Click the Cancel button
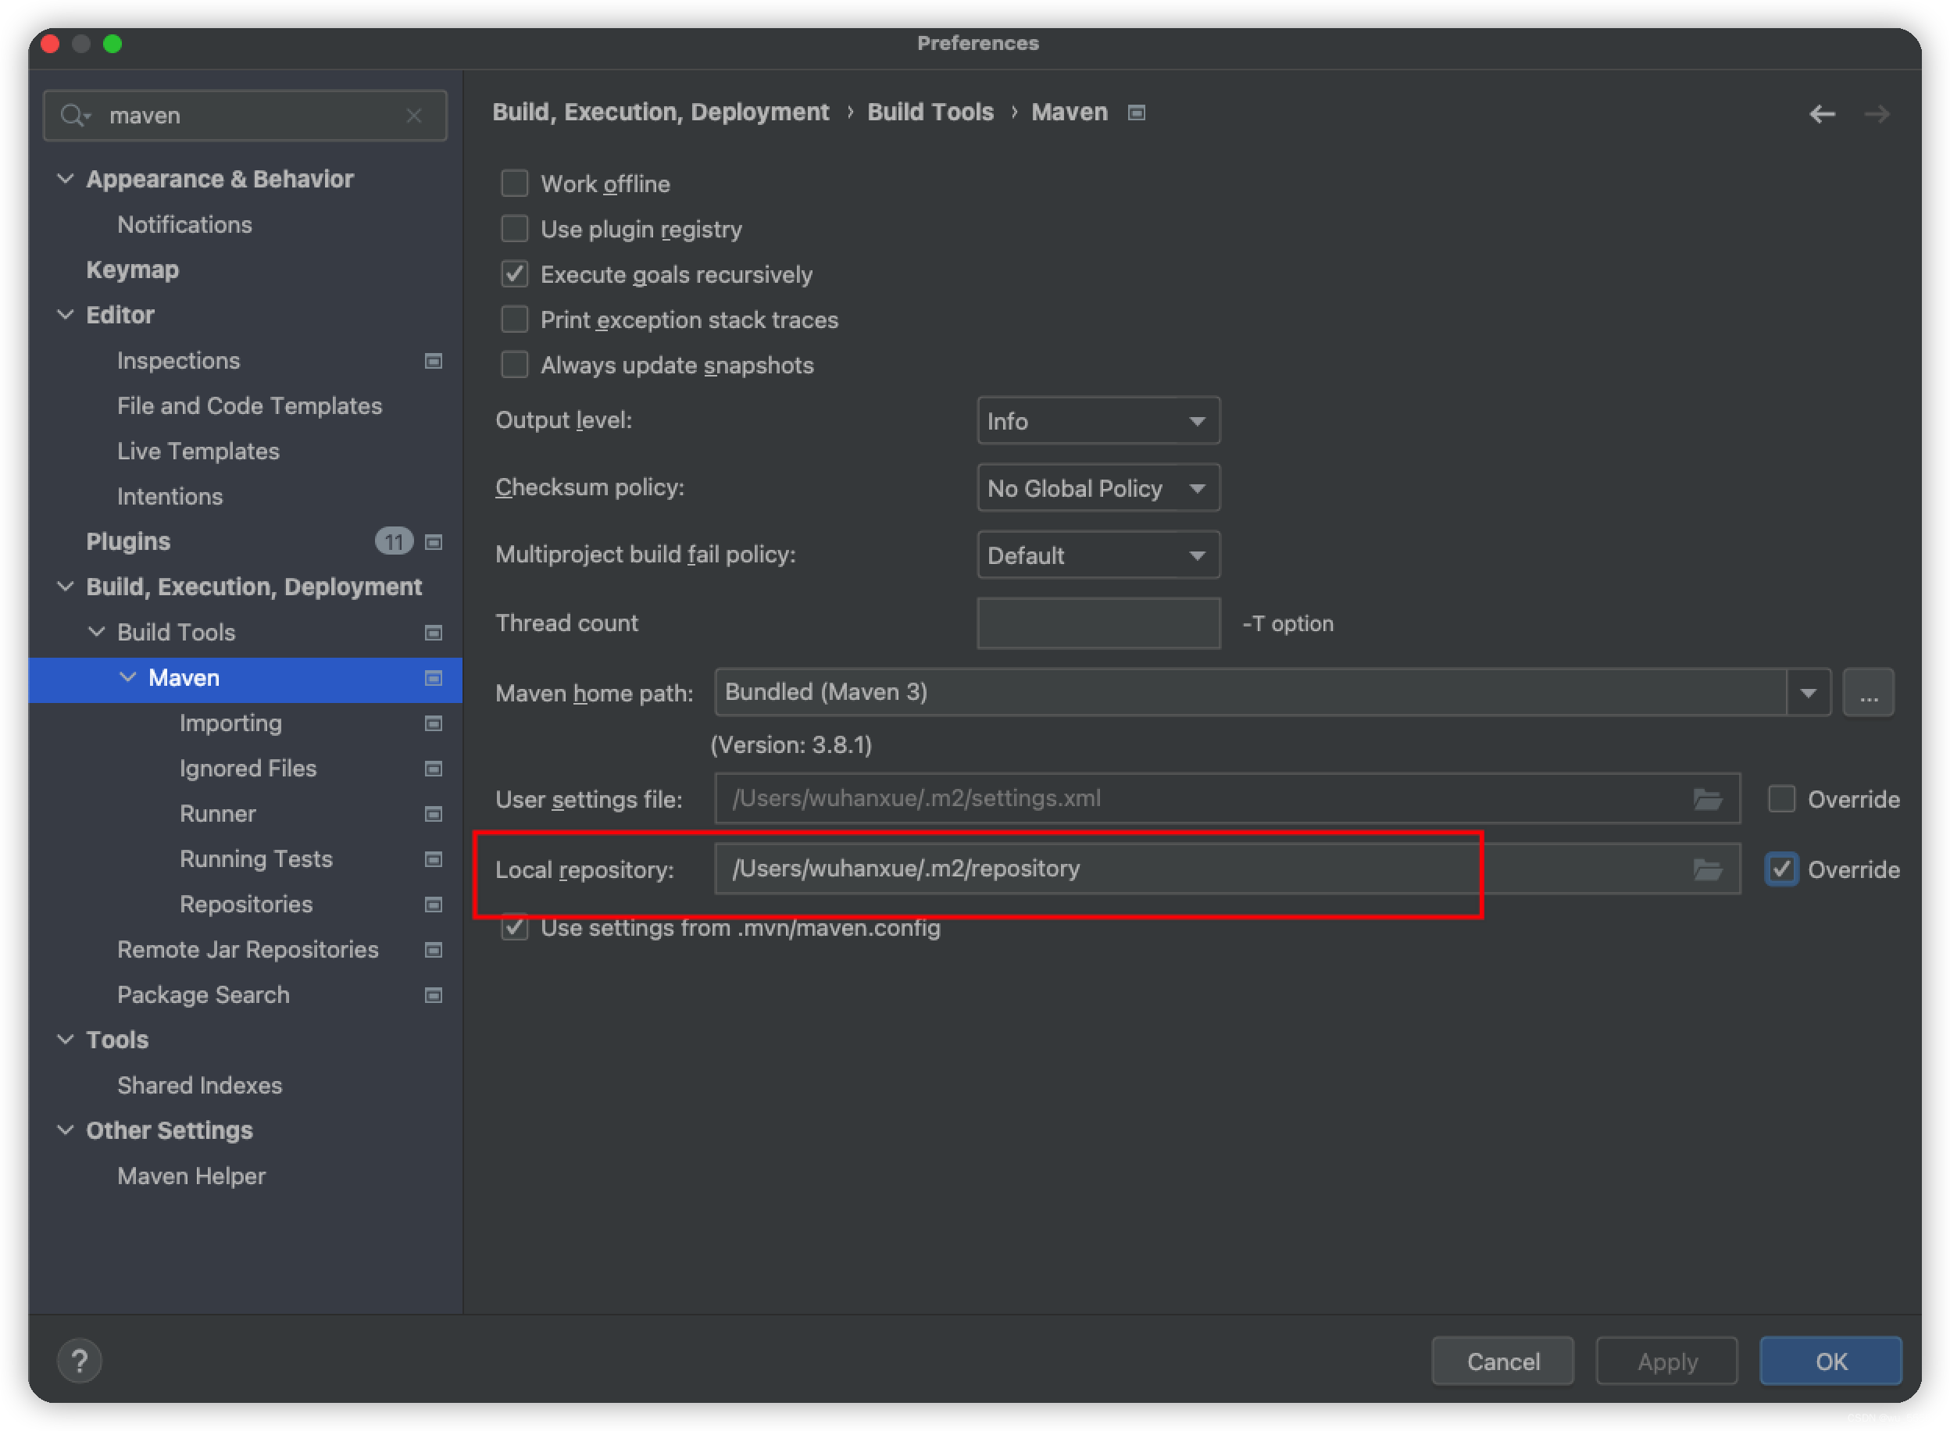Screen dimensions: 1950x1431 coord(1502,1361)
